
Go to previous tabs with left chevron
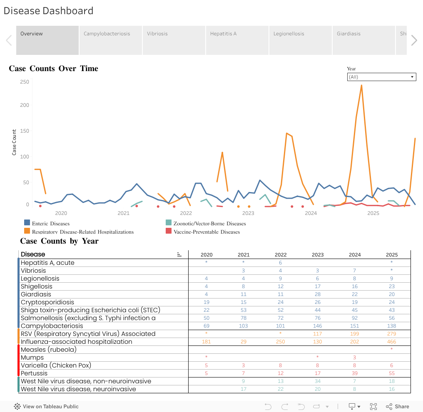pyautogui.click(x=9, y=40)
